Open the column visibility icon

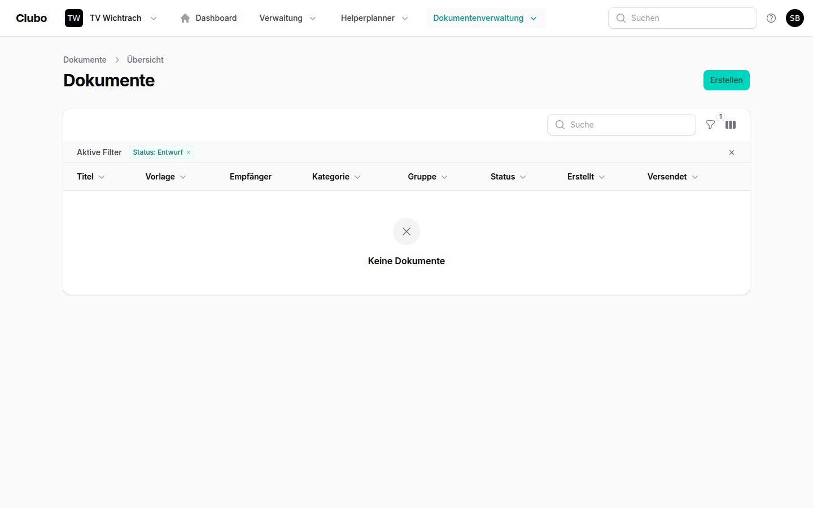(x=731, y=125)
